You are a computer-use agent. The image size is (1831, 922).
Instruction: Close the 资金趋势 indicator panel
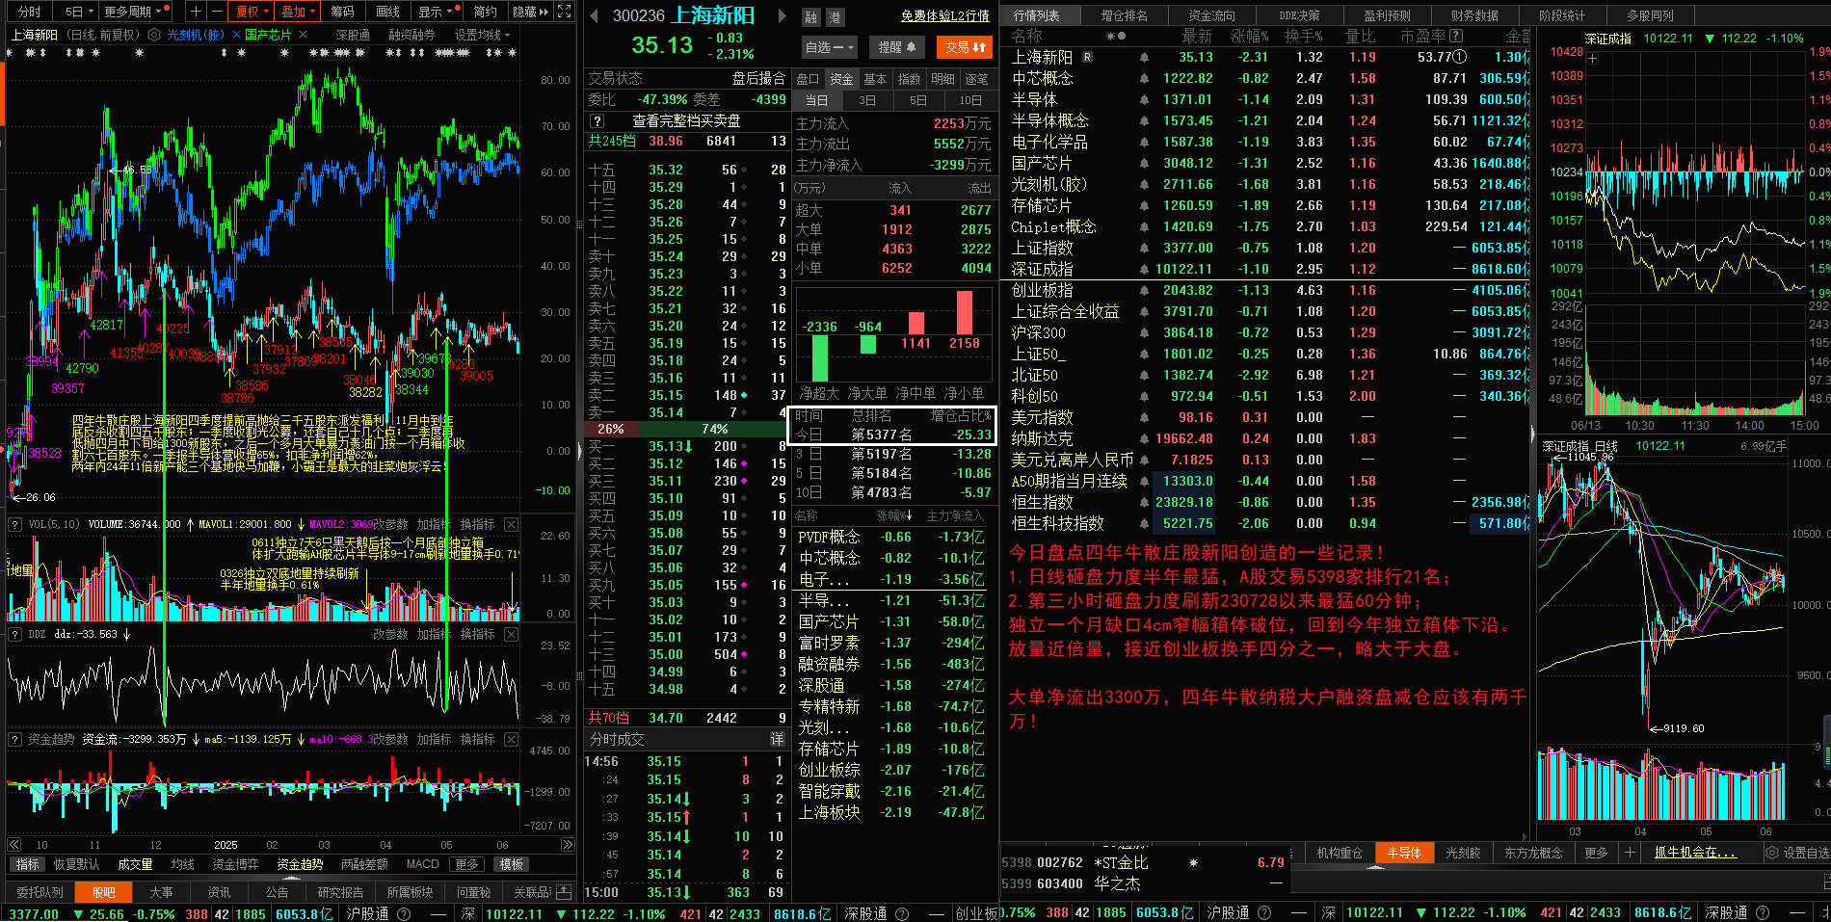511,739
